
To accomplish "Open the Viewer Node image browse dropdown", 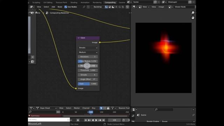I will [171, 7].
